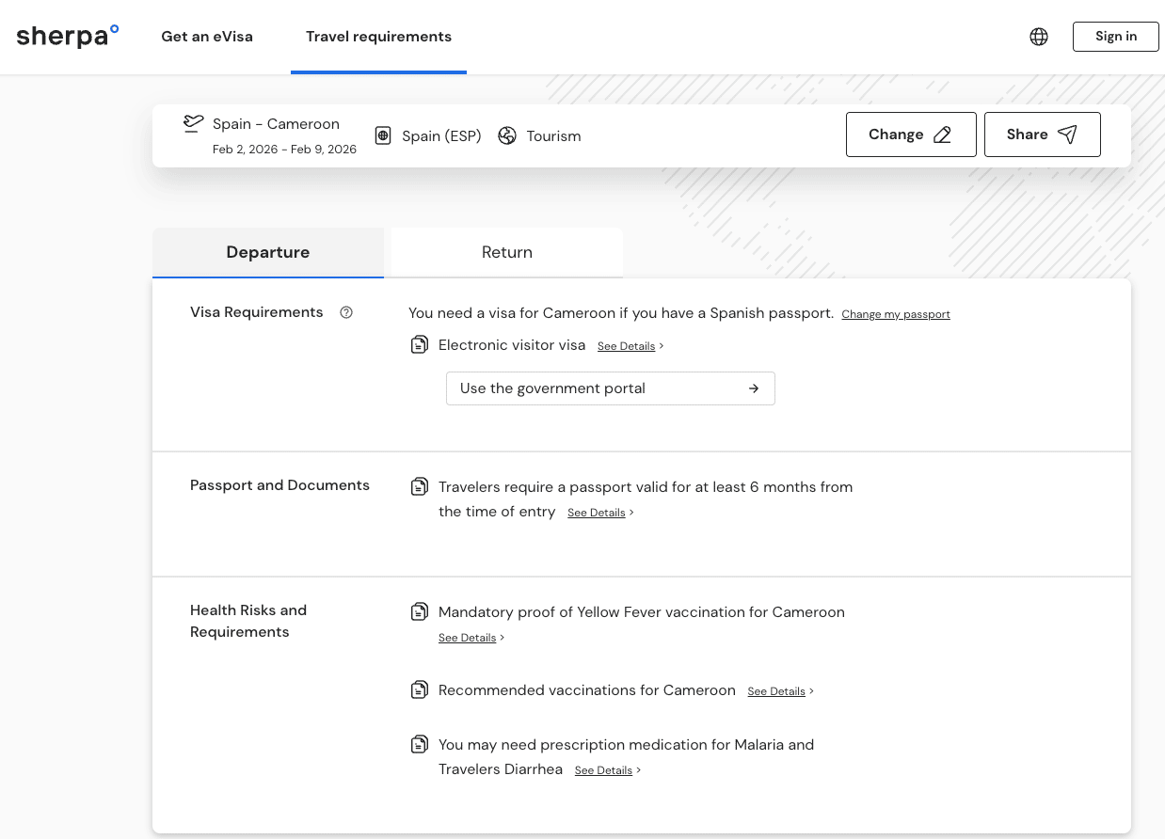Open the Get an eVisa menu item
The width and height of the screenshot is (1165, 839).
[207, 37]
